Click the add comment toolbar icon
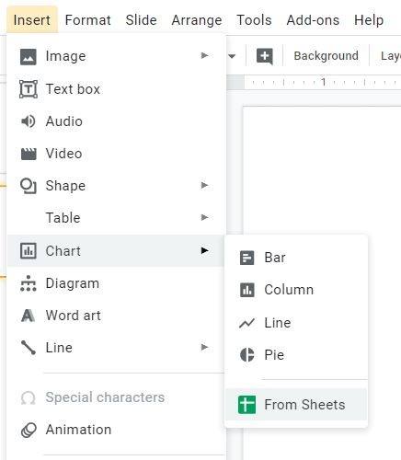 [265, 56]
